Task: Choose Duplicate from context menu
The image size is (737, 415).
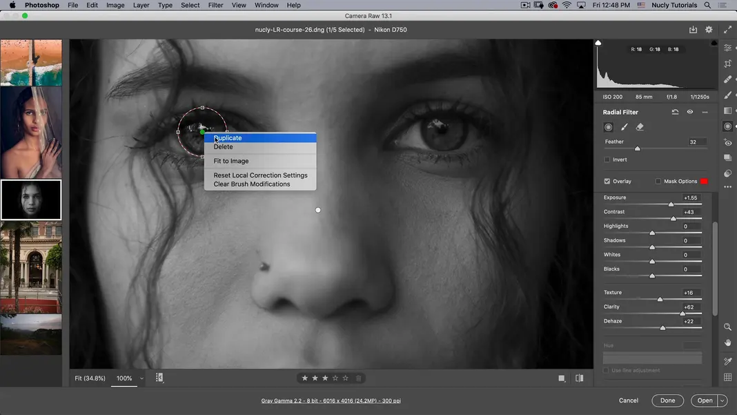Action: 260,138
